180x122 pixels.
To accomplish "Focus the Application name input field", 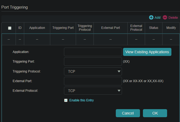I will tap(93, 52).
